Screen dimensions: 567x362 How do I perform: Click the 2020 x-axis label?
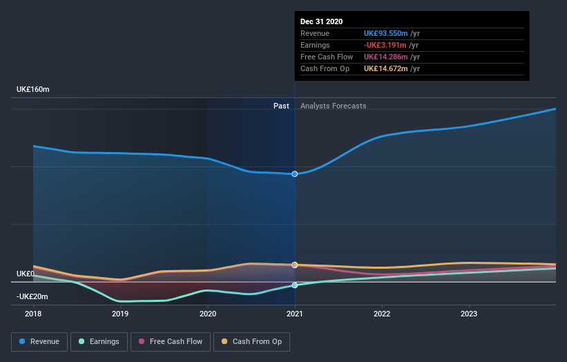(x=208, y=314)
